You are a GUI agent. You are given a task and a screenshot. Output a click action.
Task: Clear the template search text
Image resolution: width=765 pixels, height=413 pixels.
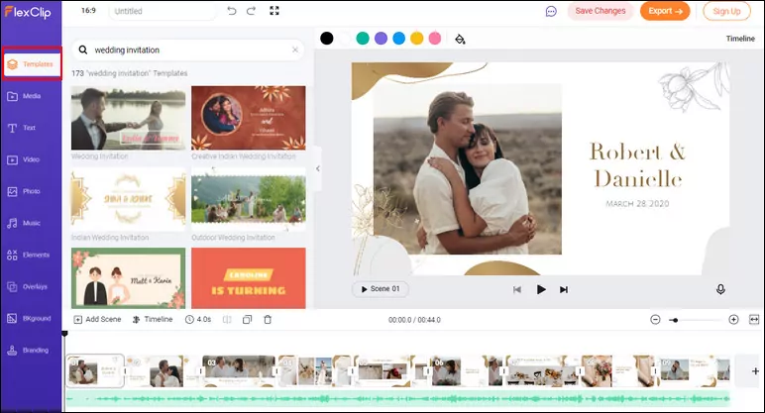coord(294,50)
